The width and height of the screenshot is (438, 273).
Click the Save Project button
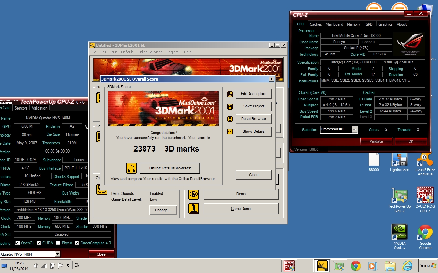(x=254, y=106)
